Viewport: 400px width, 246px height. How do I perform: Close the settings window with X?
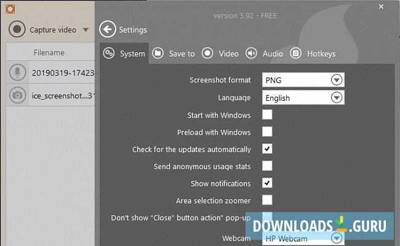coord(381,7)
